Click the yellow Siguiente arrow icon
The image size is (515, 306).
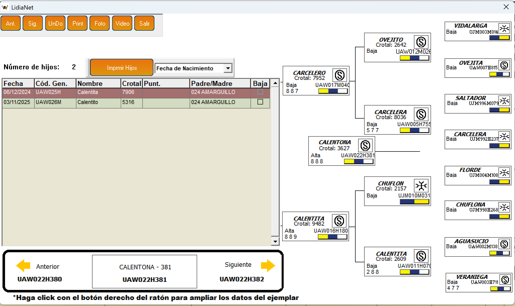(x=268, y=266)
